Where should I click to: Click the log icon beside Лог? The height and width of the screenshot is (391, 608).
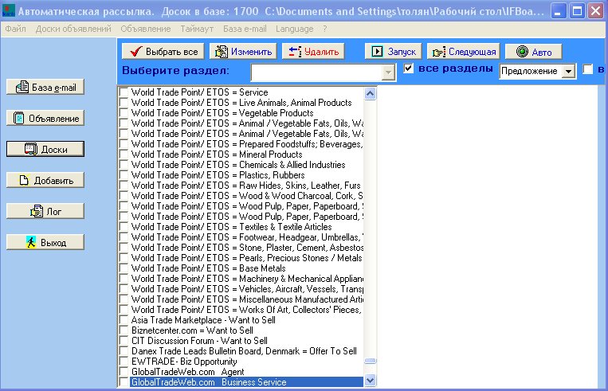click(37, 211)
